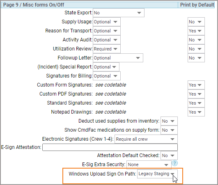
Task: Open the Signatures for Billing dropdown
Action: (x=107, y=76)
